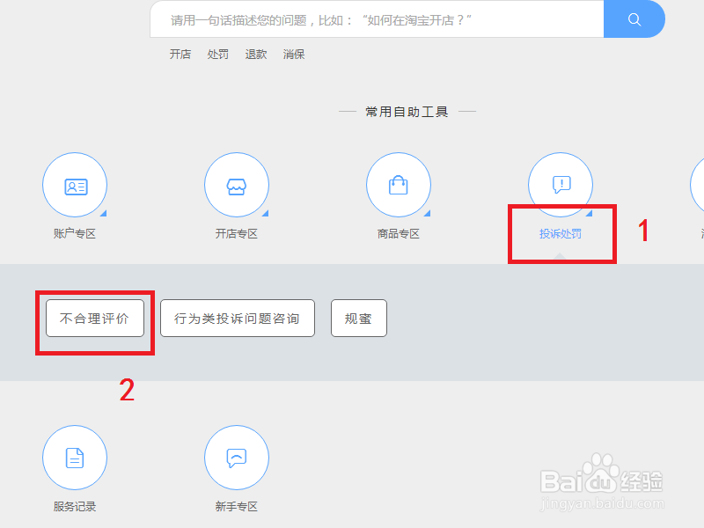Select the 处罚 quick search link

coord(217,55)
